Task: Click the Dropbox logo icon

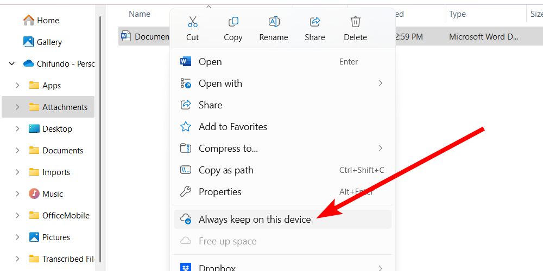Action: coord(186,267)
